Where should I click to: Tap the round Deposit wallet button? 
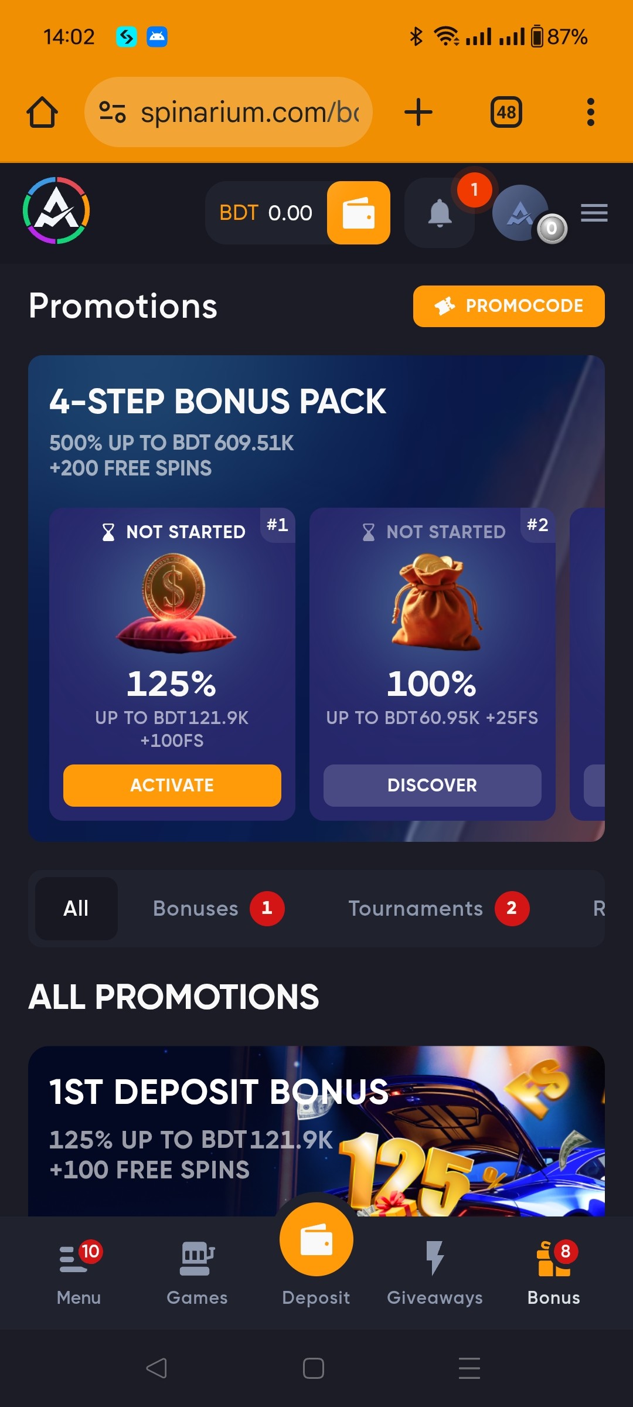pos(316,1239)
